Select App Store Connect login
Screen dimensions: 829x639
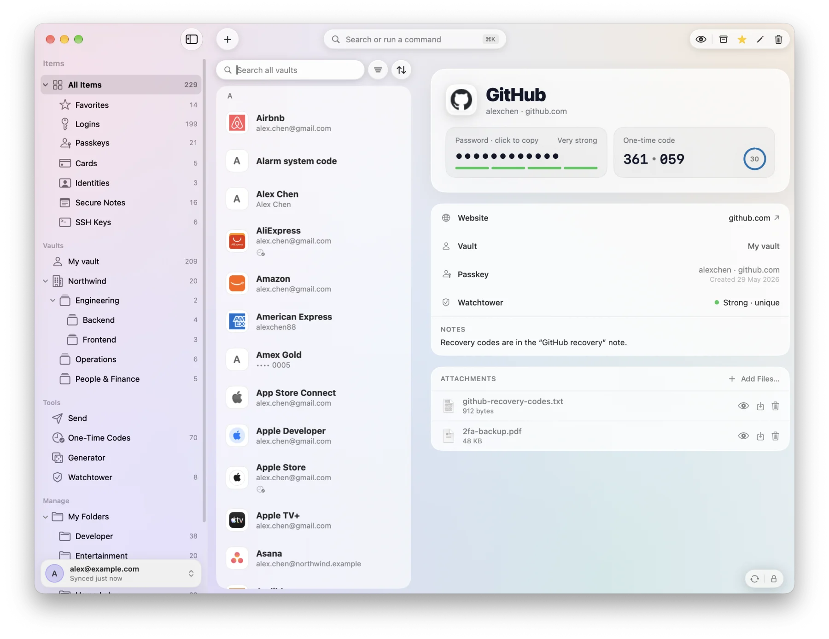pos(313,397)
